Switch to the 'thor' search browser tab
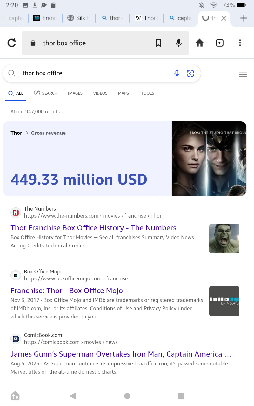The height and width of the screenshot is (406, 254). (x=113, y=18)
